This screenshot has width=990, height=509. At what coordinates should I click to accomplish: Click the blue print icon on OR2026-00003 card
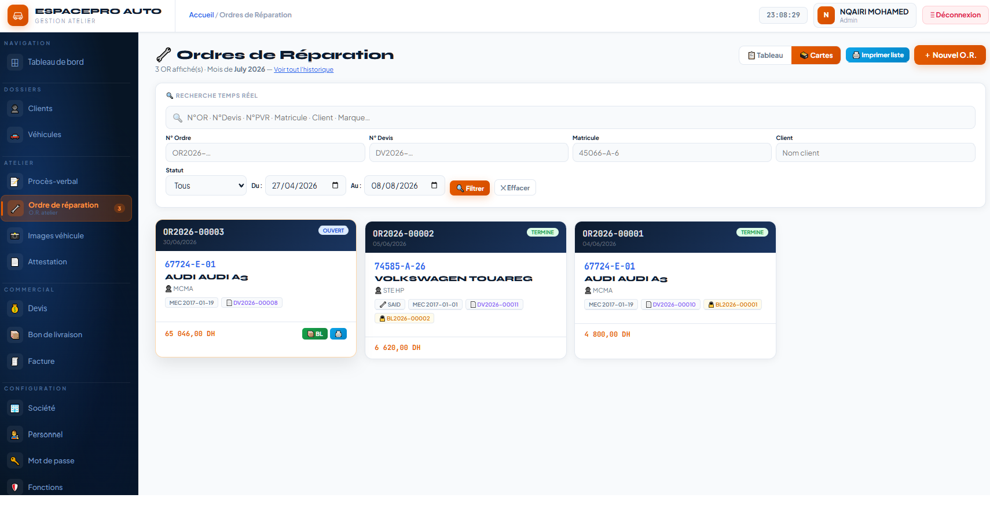[x=338, y=334]
